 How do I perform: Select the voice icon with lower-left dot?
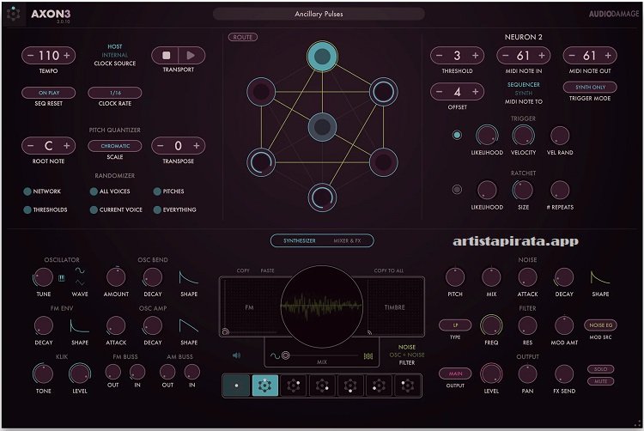pos(379,385)
